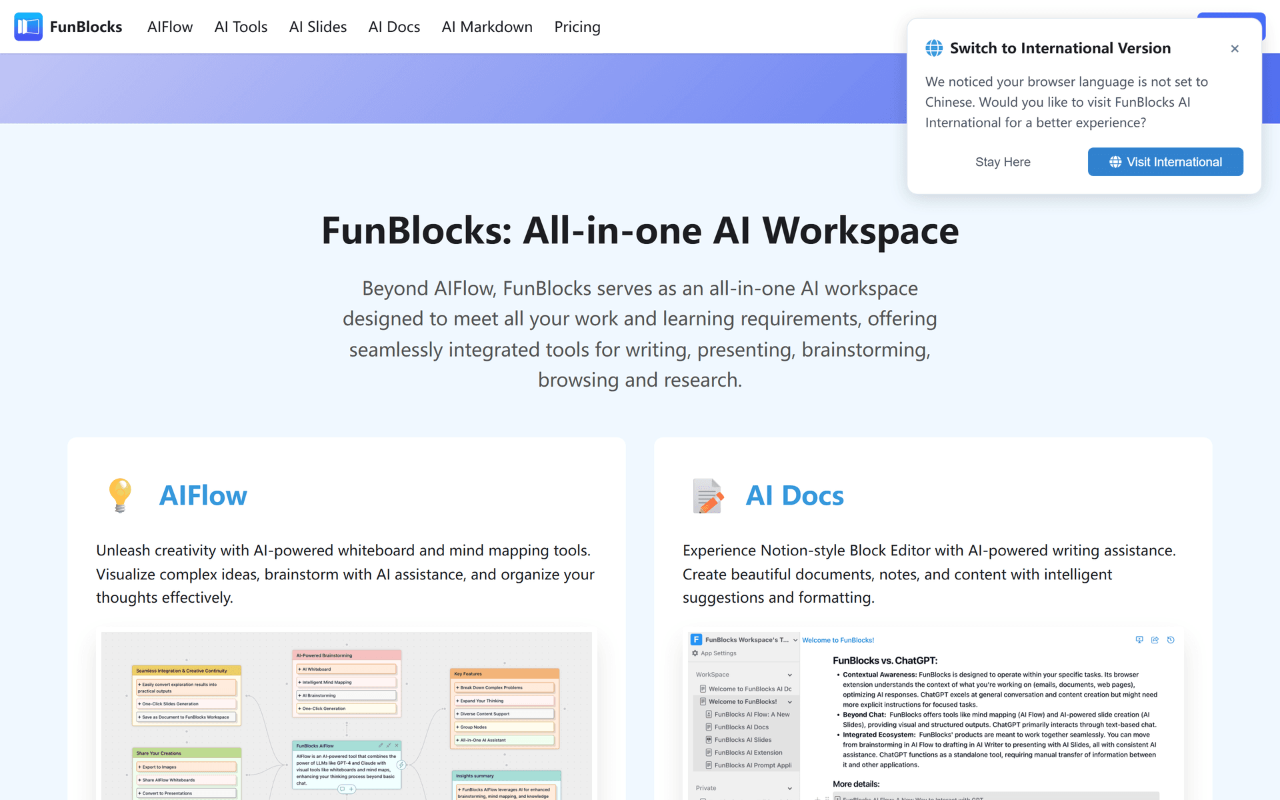Close the Switch to International Version popup
Screen dimensions: 1280x800
(x=1235, y=49)
